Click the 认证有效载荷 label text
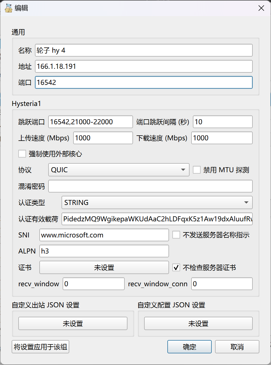This screenshot has width=271, height=365. (38, 219)
